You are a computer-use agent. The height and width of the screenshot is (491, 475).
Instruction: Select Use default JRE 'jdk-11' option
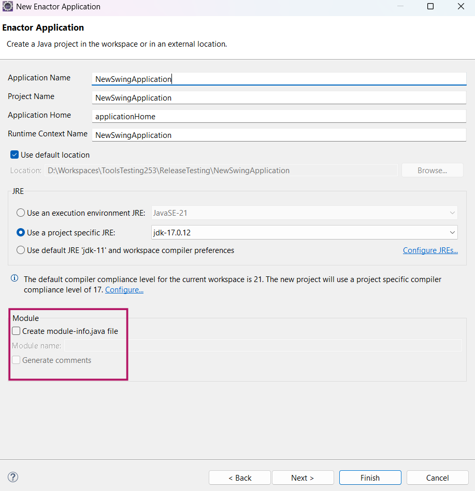[x=21, y=250]
